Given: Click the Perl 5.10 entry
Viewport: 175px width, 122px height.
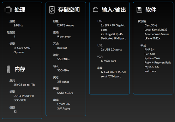Looking at the screenshot, I should (150, 54).
